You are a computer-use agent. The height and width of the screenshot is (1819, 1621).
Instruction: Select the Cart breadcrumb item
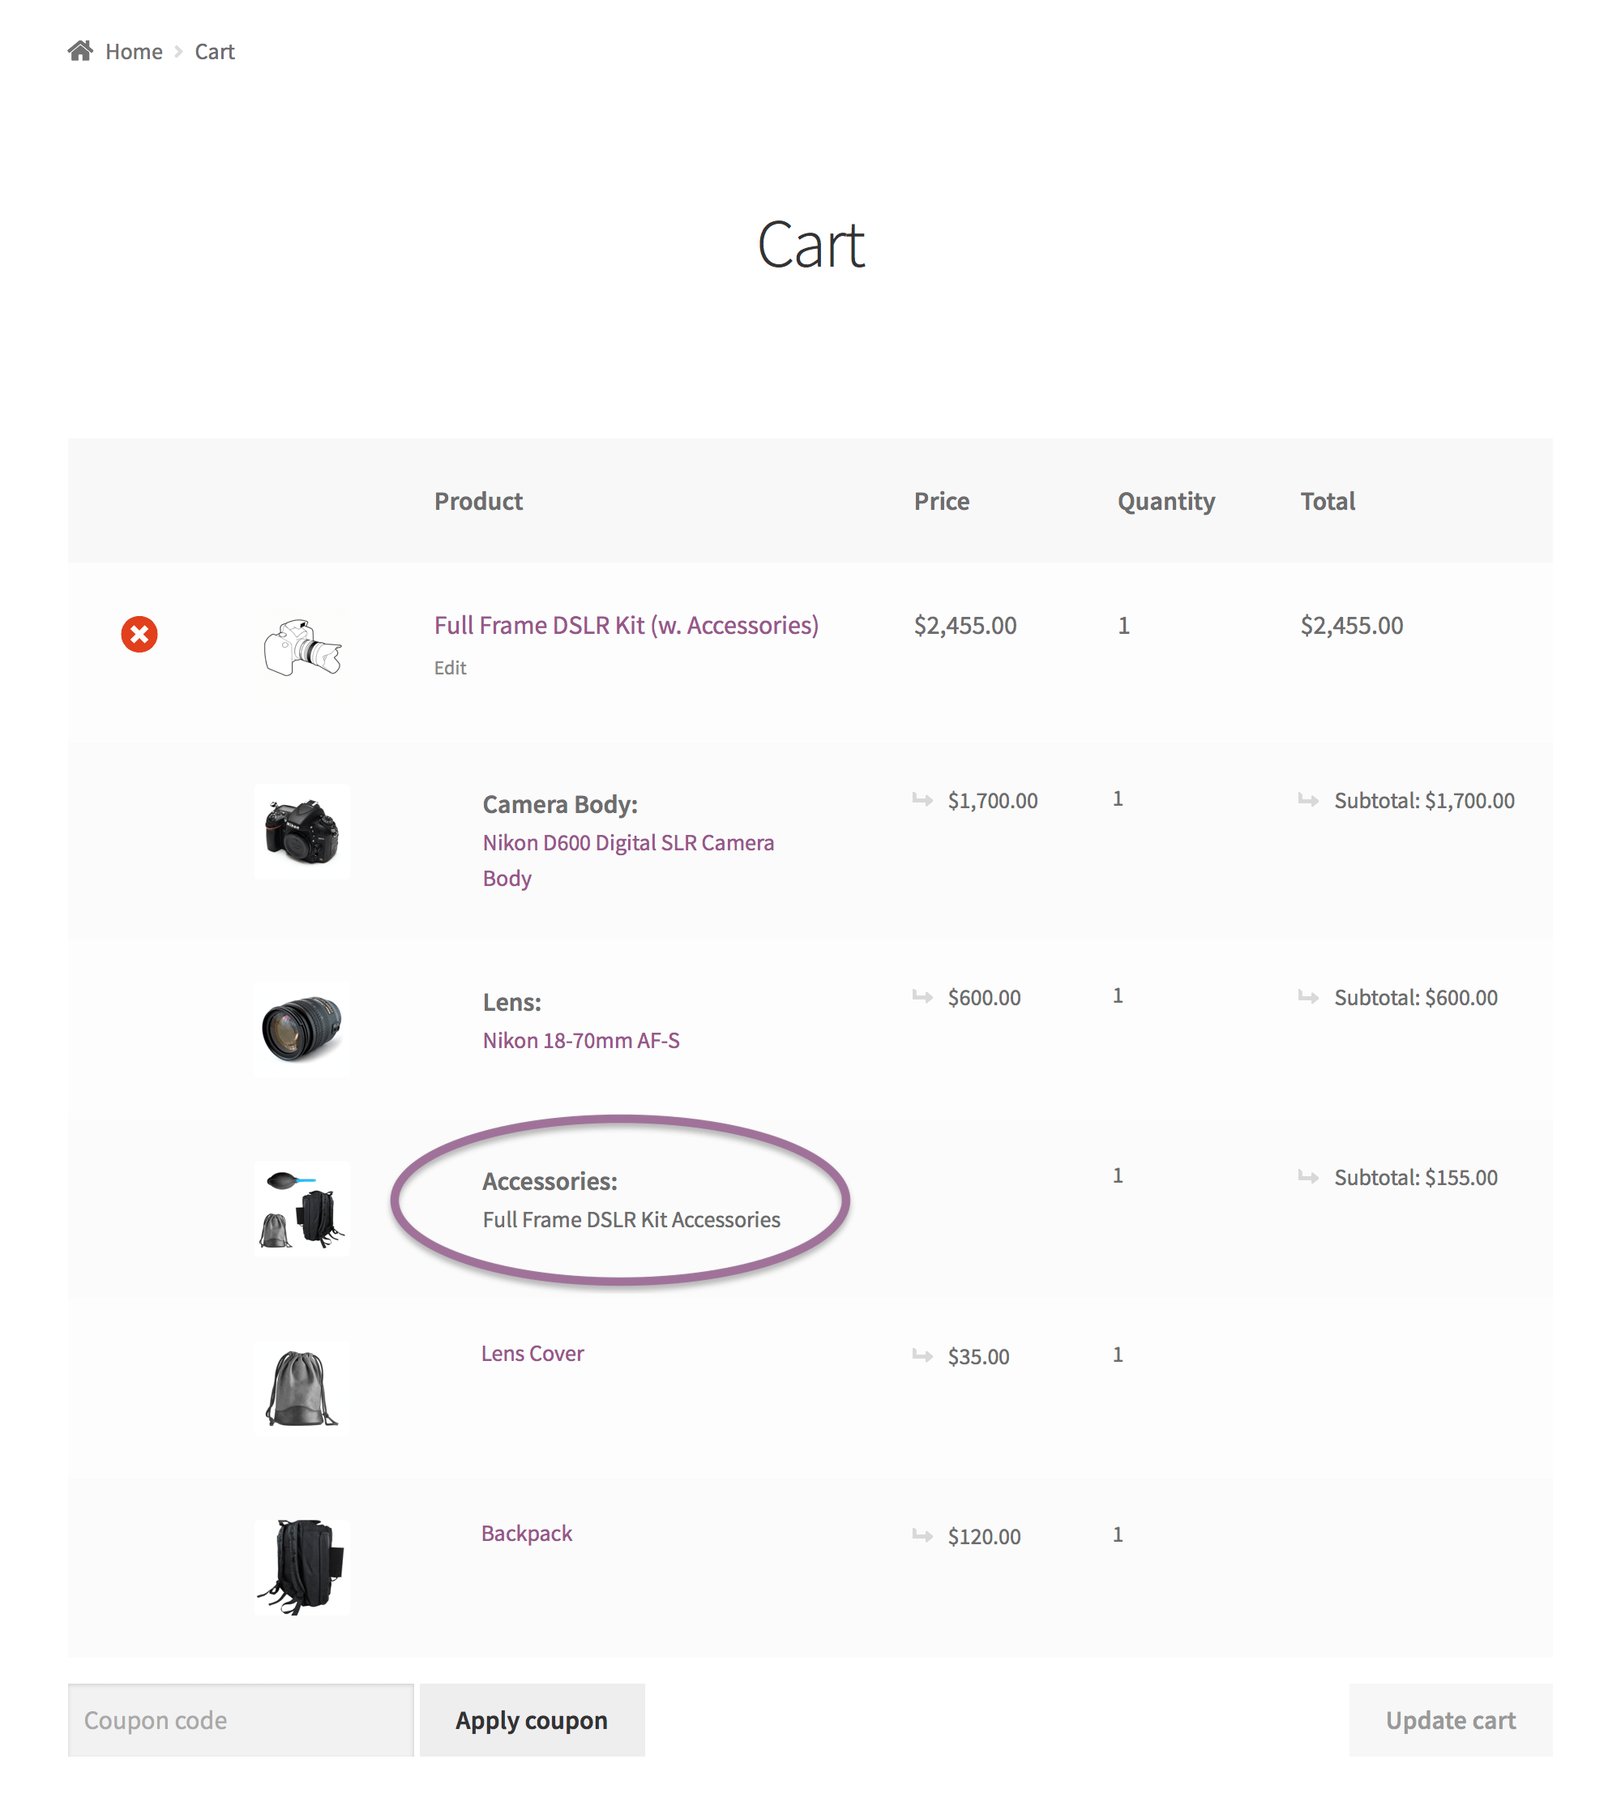click(x=214, y=51)
